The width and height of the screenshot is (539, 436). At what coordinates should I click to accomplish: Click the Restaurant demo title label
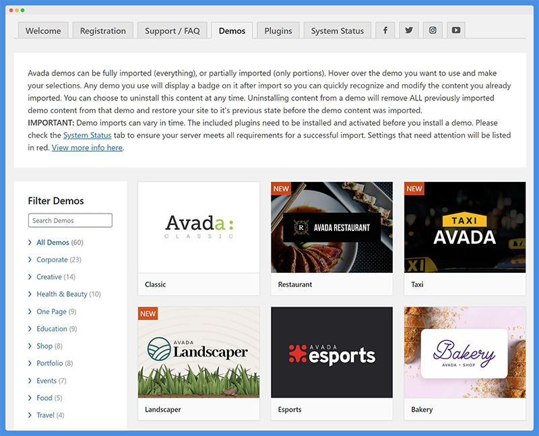pos(295,284)
